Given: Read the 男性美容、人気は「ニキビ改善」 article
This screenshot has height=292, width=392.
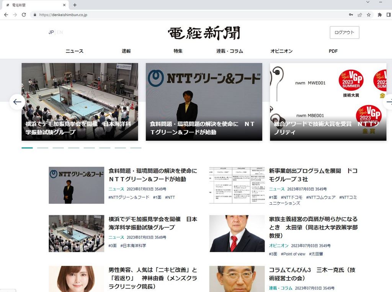Looking at the screenshot, I should pos(153,278).
